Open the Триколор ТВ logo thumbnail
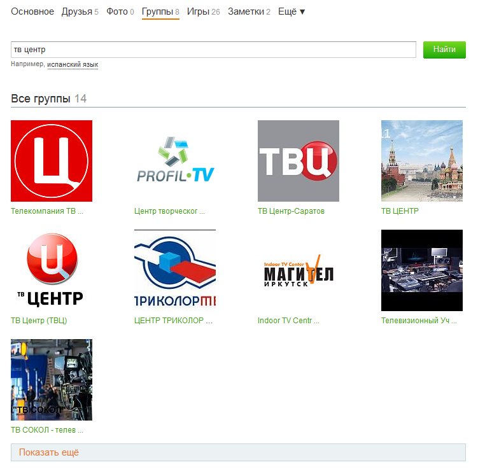 175,270
